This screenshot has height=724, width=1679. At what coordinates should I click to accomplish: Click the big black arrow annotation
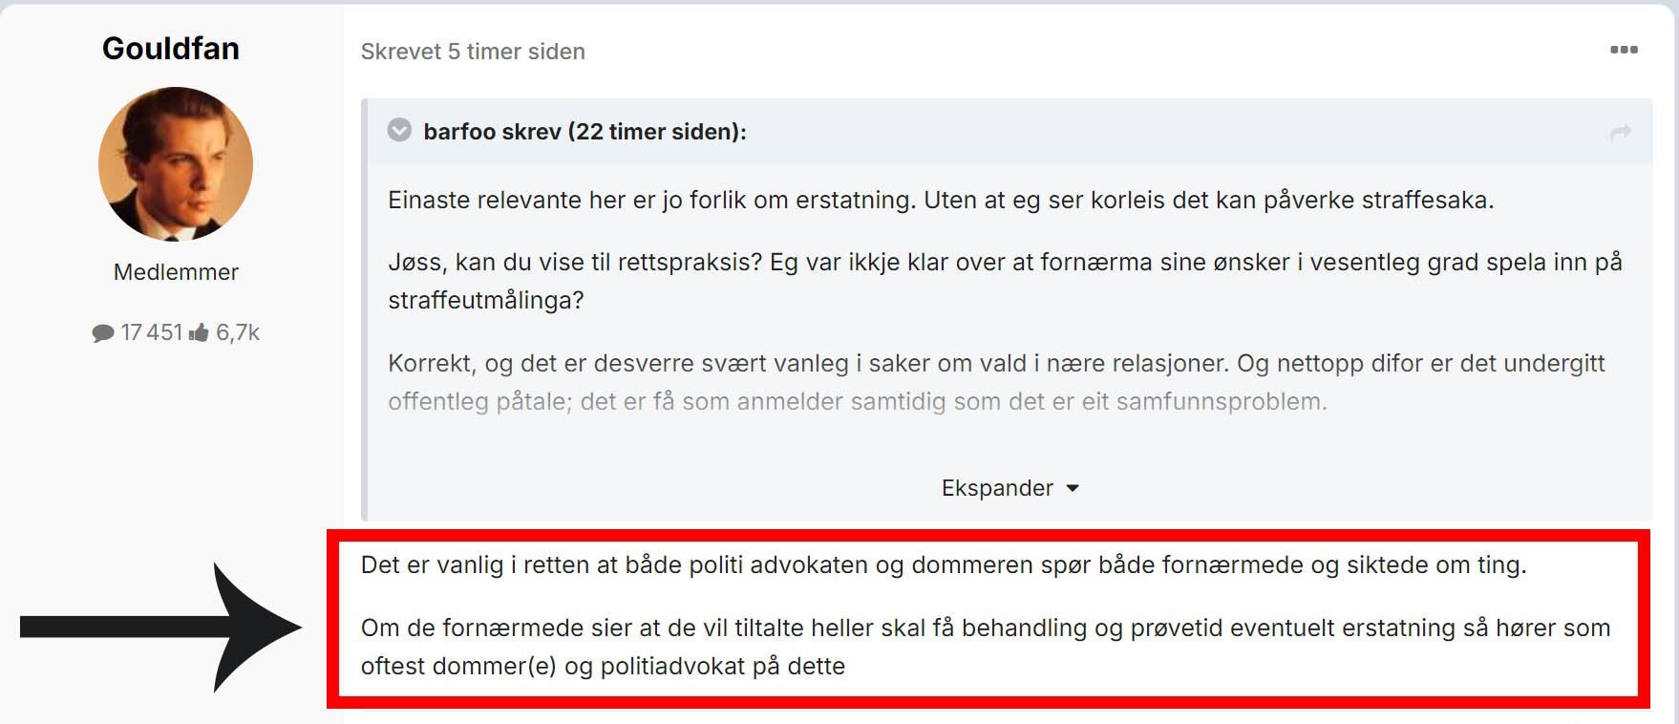pos(160,627)
